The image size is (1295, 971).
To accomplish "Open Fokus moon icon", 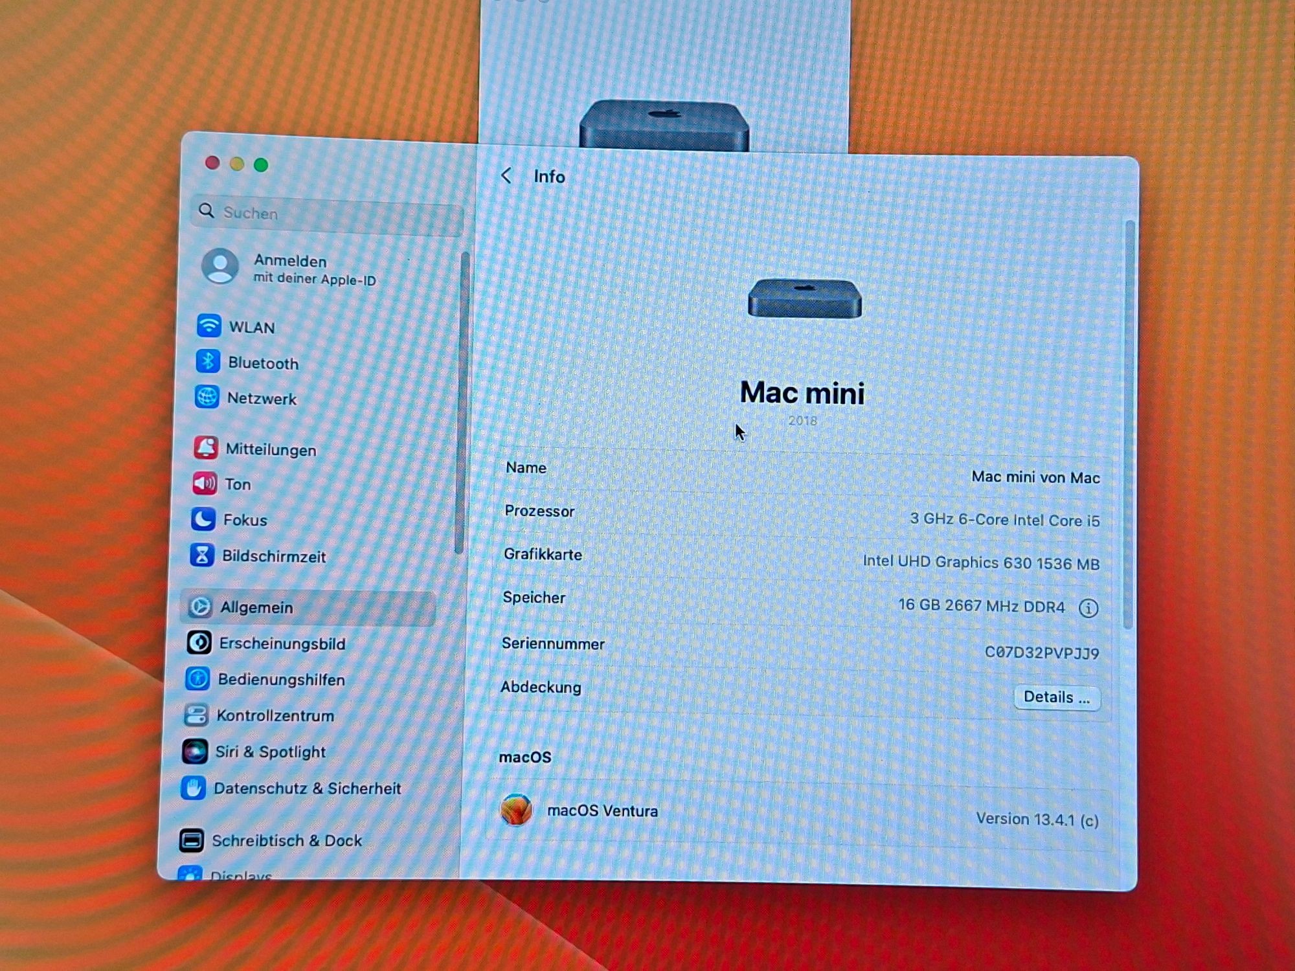I will click(x=203, y=519).
